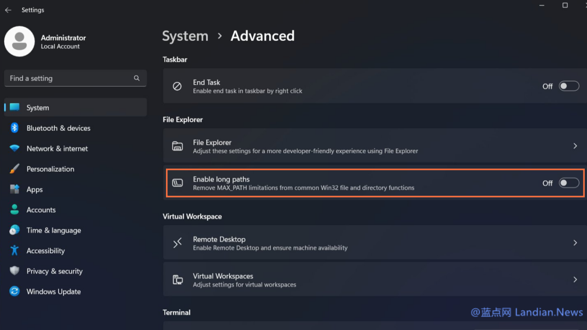This screenshot has height=330, width=587.
Task: Click the Personalization paintbrush icon
Action: (14, 169)
